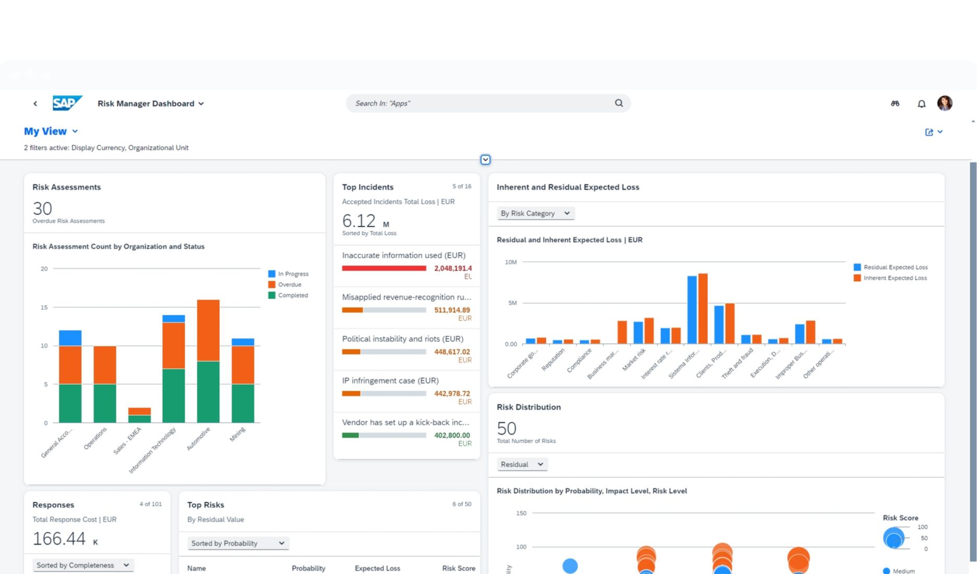Click the Political instability loss progress bar

pos(384,352)
